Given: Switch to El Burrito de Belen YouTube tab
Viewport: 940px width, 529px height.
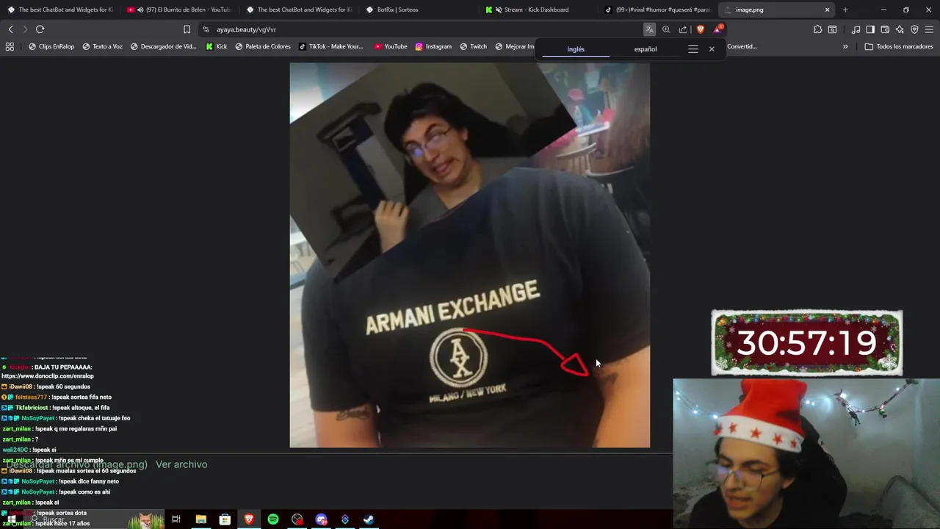Looking at the screenshot, I should [x=178, y=10].
